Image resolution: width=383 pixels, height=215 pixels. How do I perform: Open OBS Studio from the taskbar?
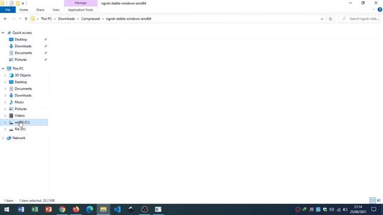(x=145, y=210)
